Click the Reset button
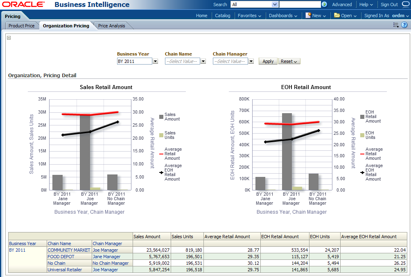The height and width of the screenshot is (277, 411). pos(289,61)
